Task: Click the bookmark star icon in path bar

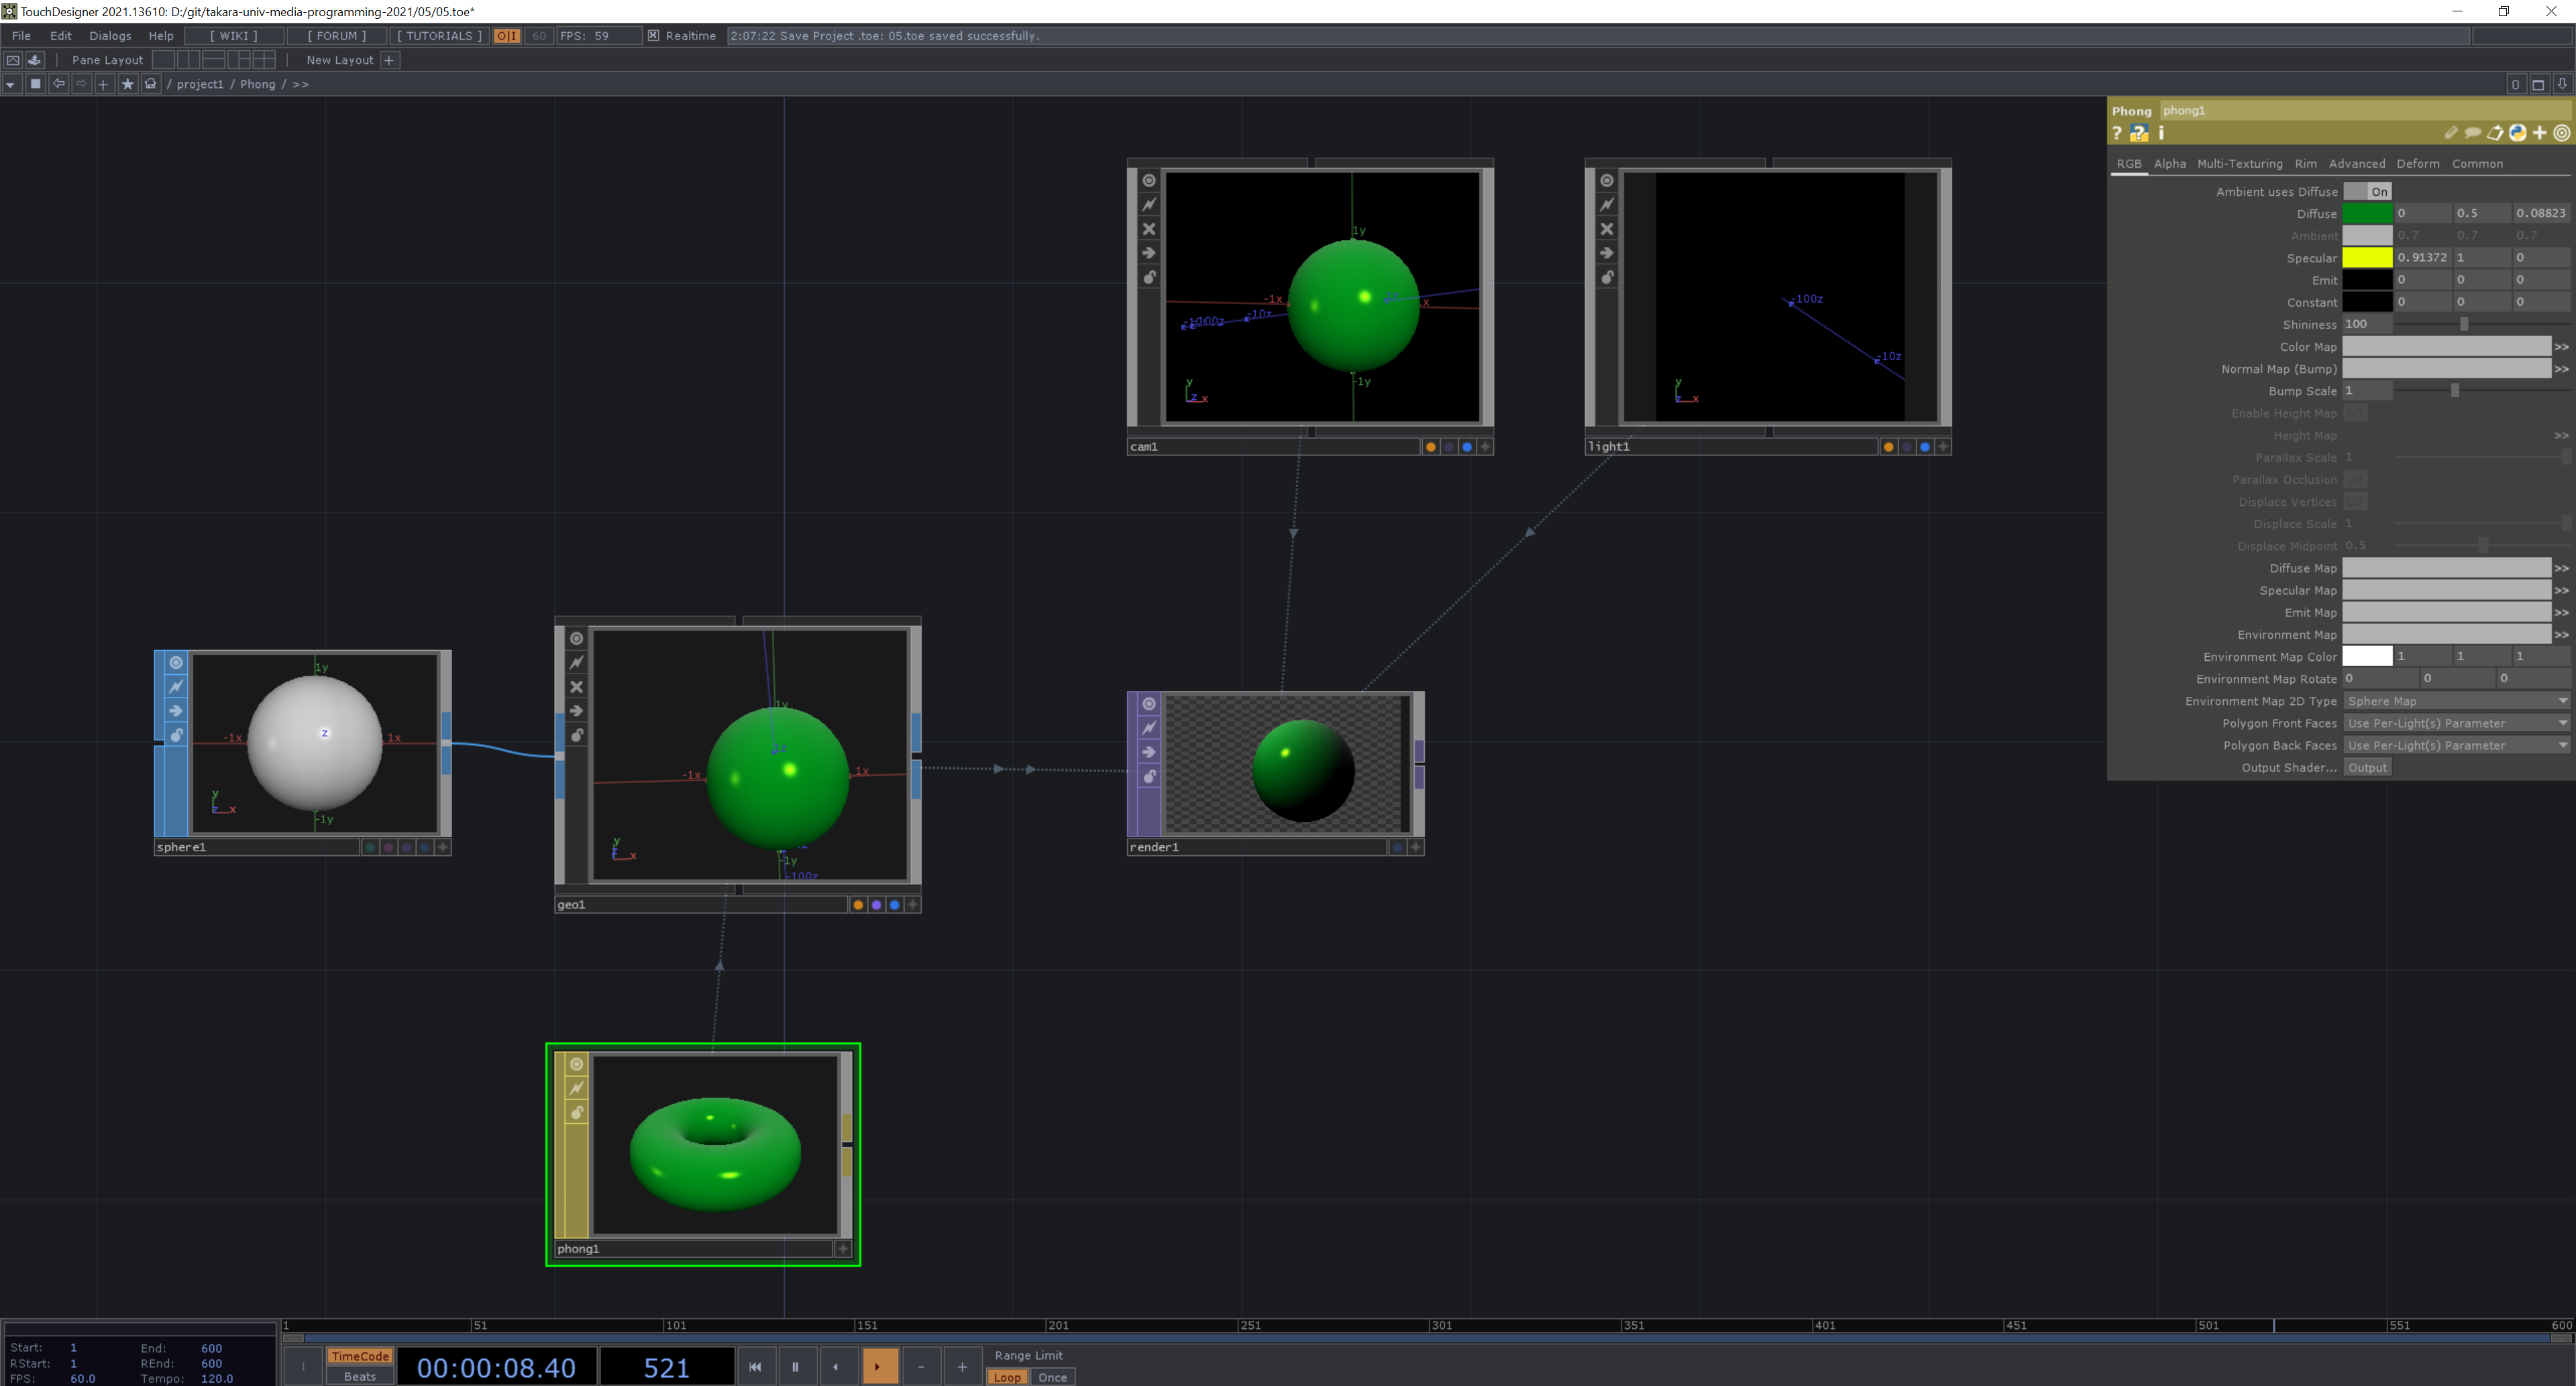Action: tap(127, 84)
